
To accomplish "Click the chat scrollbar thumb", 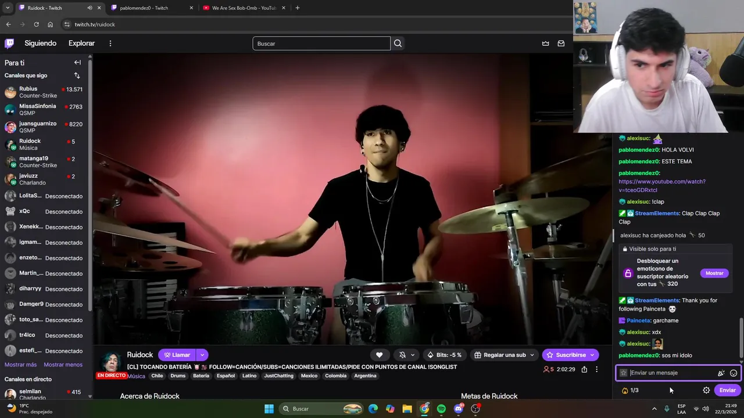I will click(741, 338).
